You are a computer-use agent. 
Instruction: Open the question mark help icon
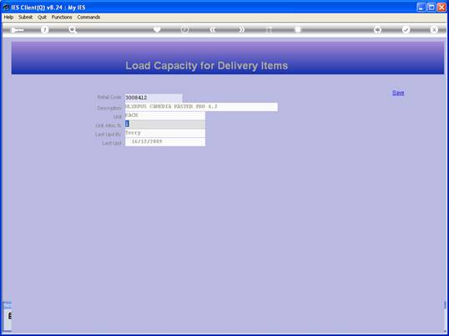pos(44,29)
